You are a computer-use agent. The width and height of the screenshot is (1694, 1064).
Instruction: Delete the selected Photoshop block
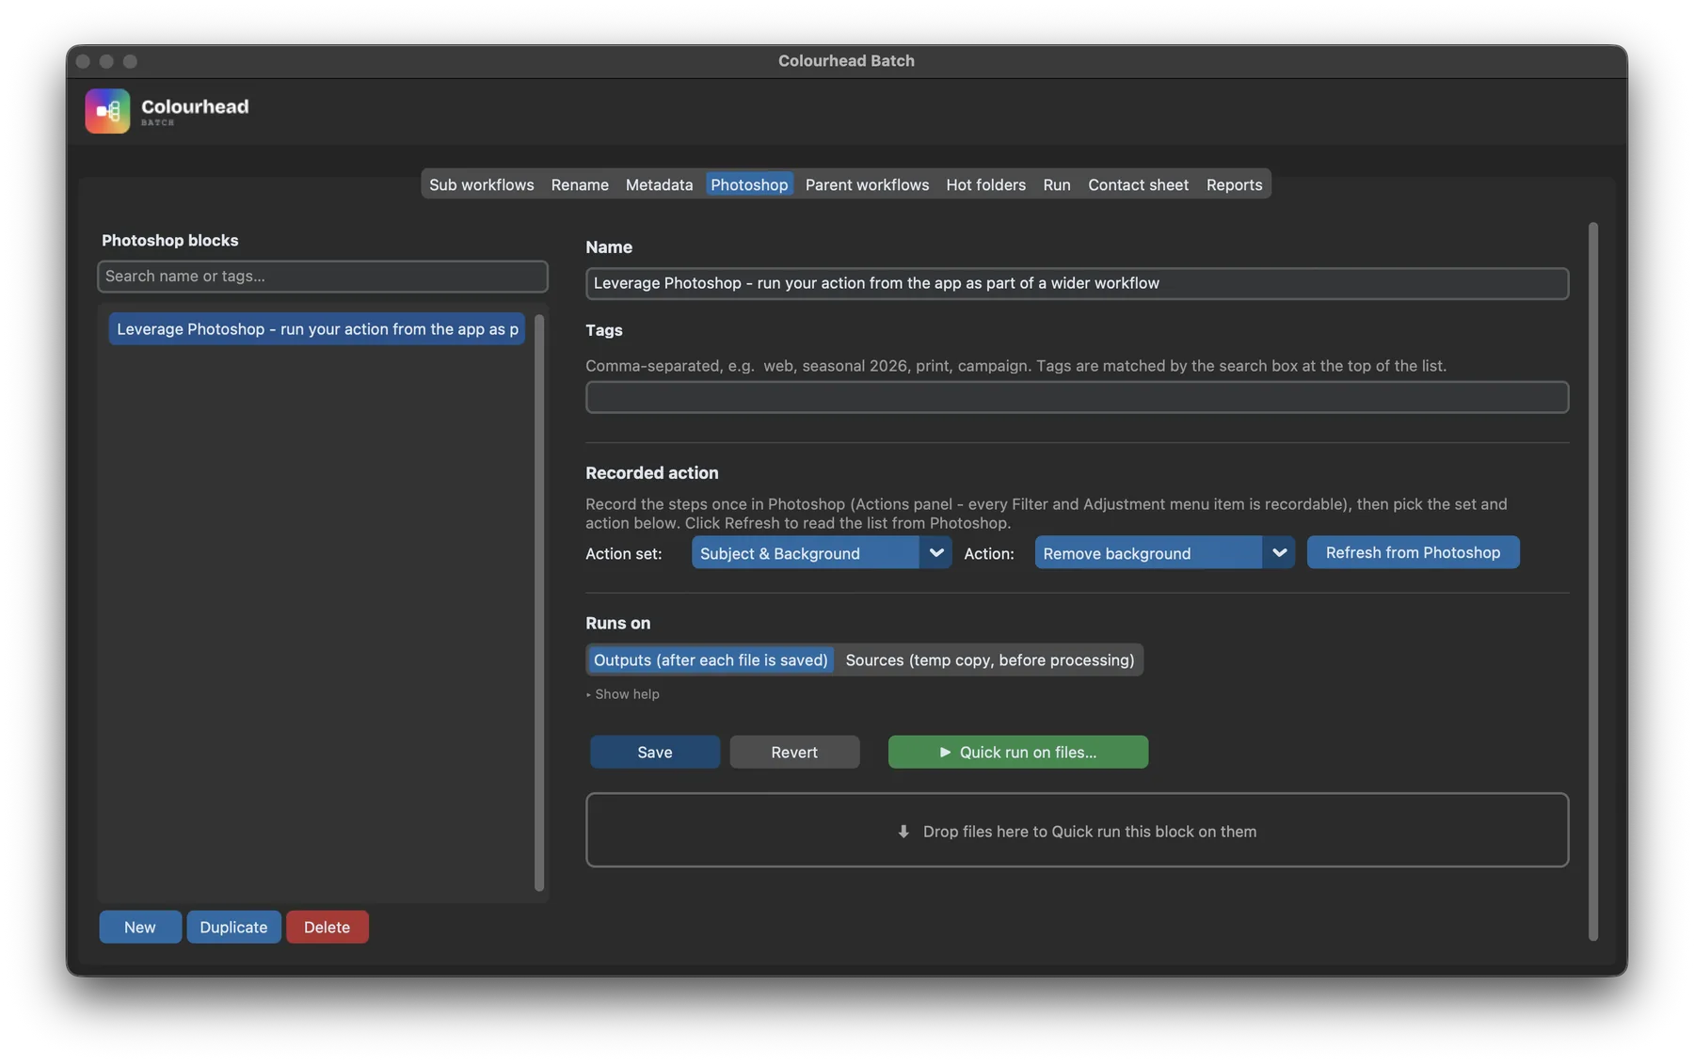(327, 928)
